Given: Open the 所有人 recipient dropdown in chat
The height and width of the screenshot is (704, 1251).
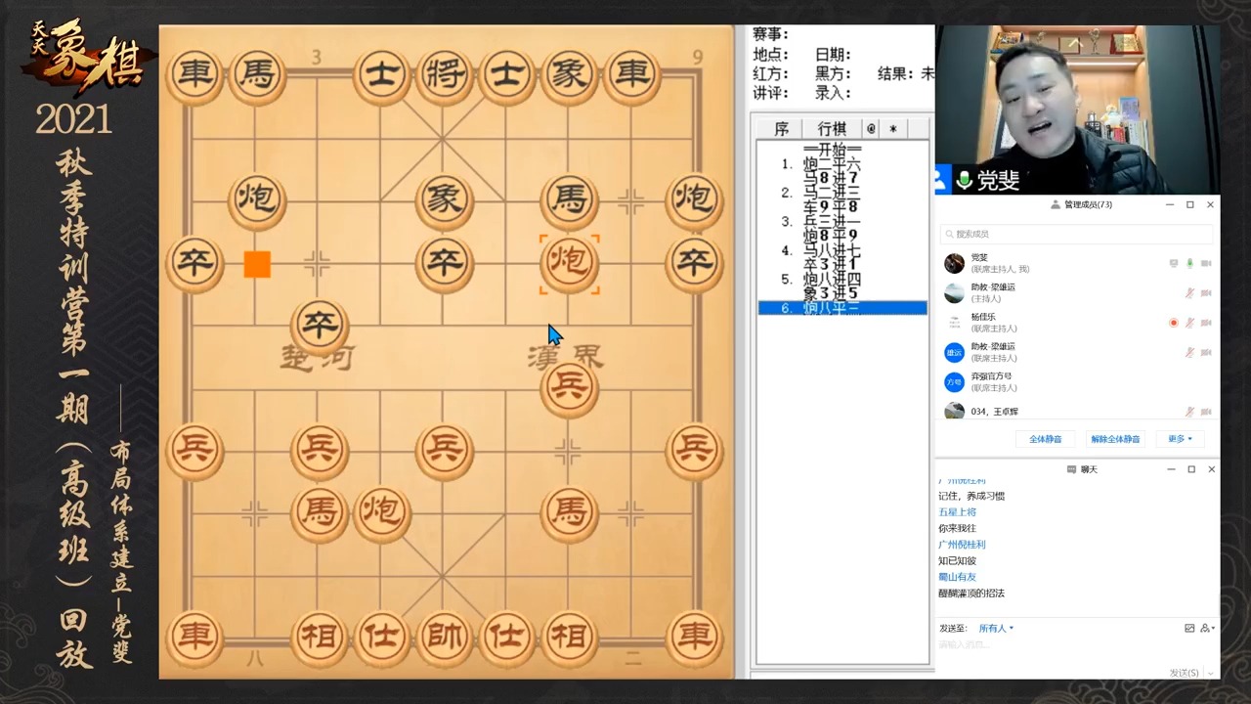Looking at the screenshot, I should (997, 629).
